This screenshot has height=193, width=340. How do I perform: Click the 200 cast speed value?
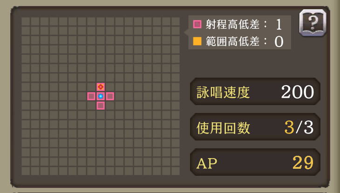297,93
